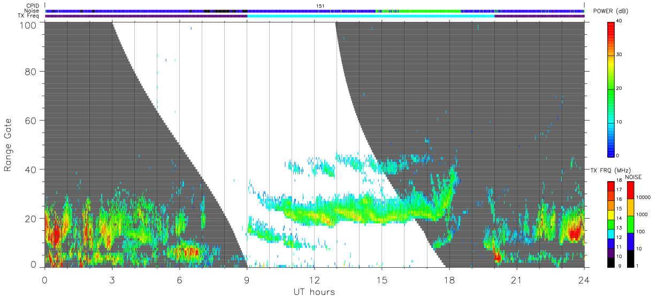Click the 'NOISE' legend title
657x303 pixels.
[x=633, y=176]
